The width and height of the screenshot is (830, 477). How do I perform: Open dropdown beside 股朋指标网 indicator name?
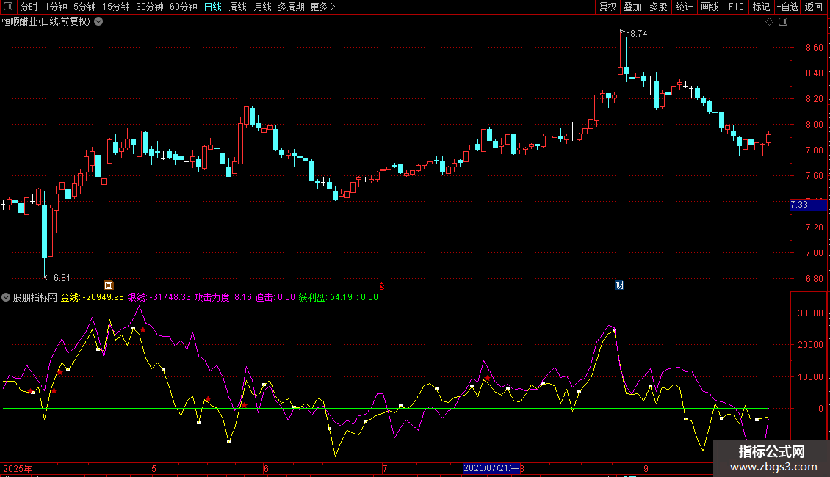(x=6, y=297)
